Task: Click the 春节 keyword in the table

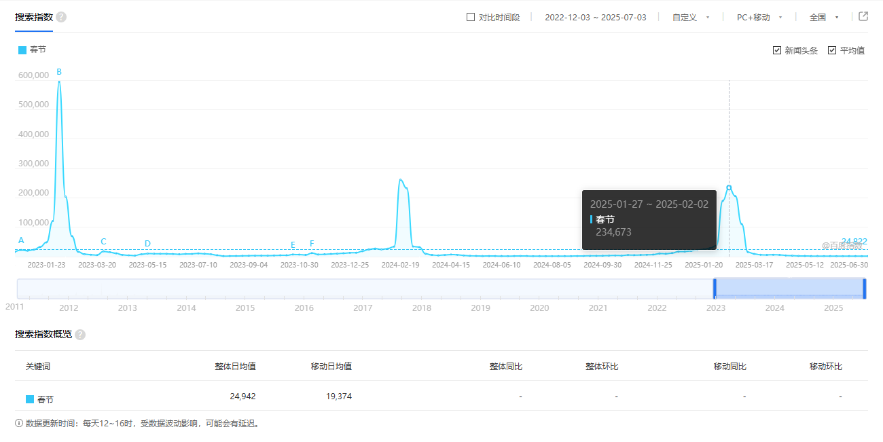Action: pyautogui.click(x=46, y=400)
